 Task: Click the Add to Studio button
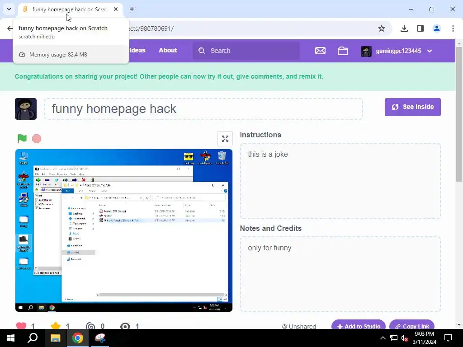pyautogui.click(x=359, y=324)
